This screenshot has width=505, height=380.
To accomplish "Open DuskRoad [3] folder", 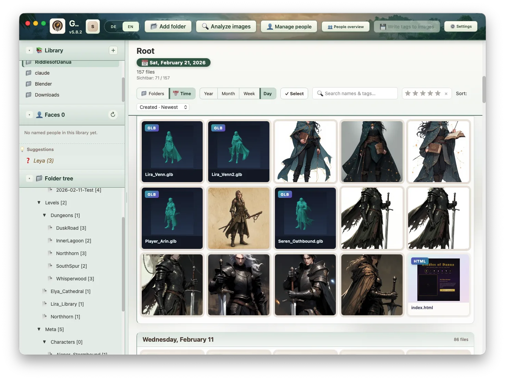I will coord(71,228).
